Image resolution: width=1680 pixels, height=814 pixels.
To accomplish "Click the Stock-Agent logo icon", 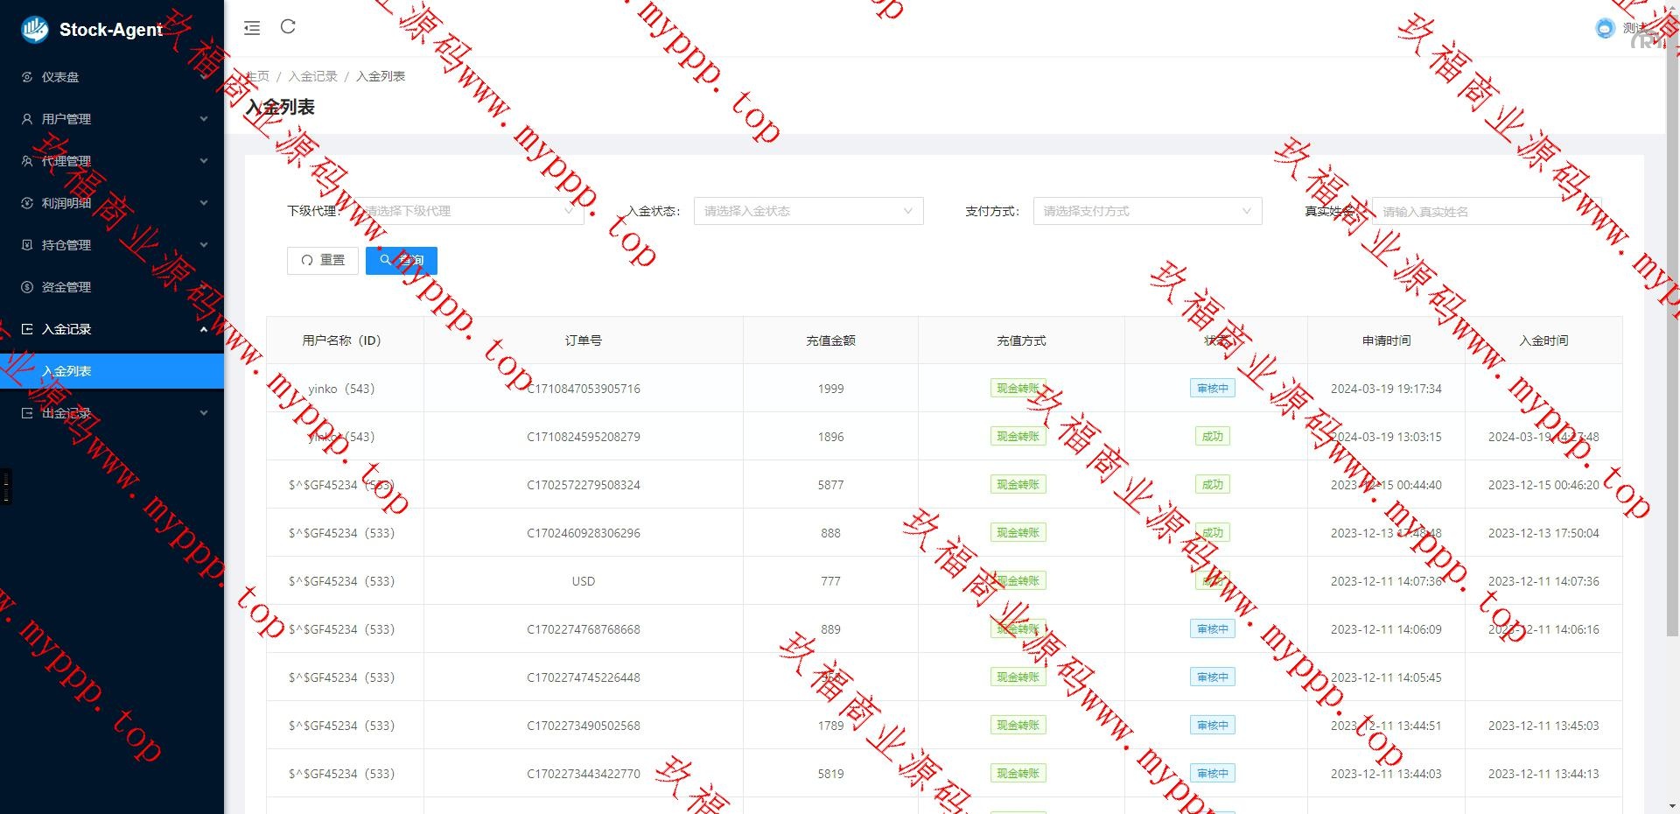I will pyautogui.click(x=35, y=30).
